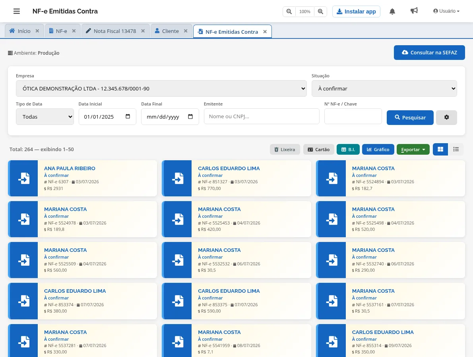Close the Nota Fiscal 13478 tab

pyautogui.click(x=143, y=31)
